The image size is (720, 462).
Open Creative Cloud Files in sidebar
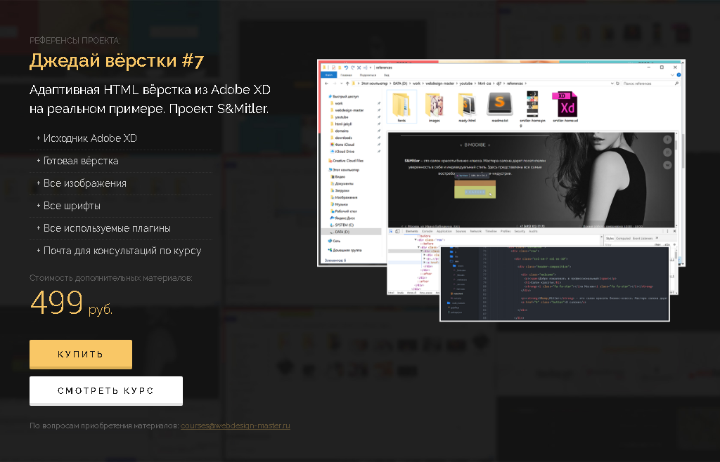pyautogui.click(x=347, y=161)
